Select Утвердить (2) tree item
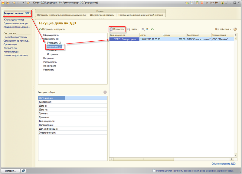The width and height of the screenshot is (242, 174). coord(54,43)
